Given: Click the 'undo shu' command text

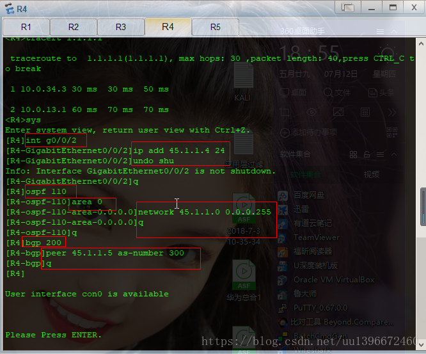Looking at the screenshot, I should click(154, 161).
